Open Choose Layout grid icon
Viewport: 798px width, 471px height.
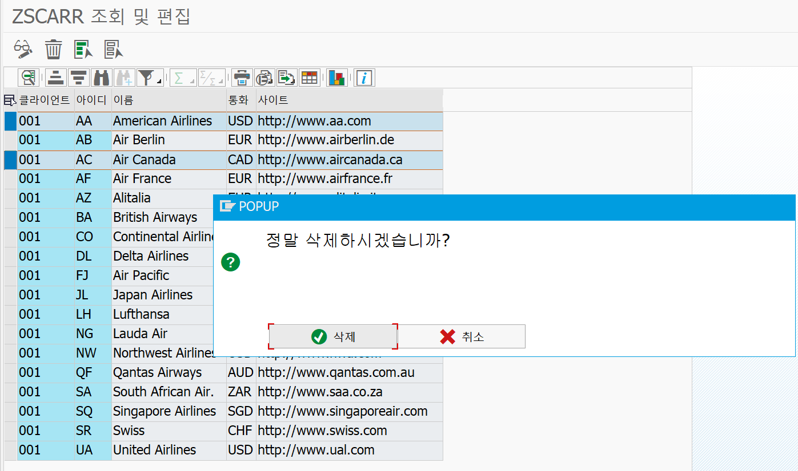click(309, 77)
